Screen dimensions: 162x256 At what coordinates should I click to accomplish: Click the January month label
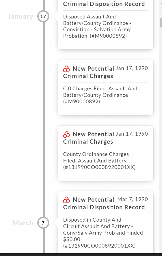click(20, 17)
